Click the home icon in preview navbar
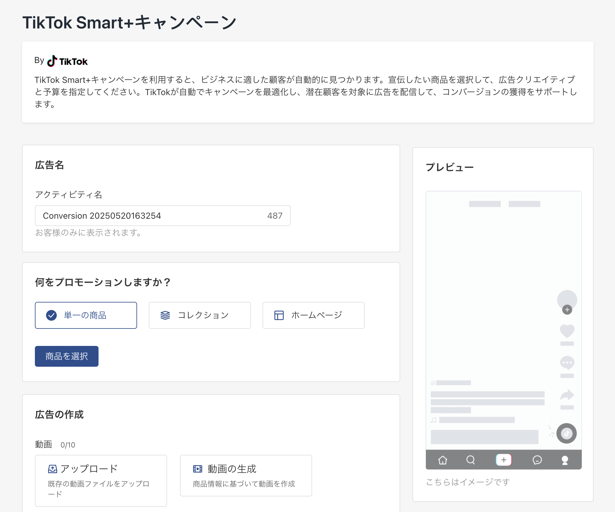The height and width of the screenshot is (512, 615). (442, 460)
